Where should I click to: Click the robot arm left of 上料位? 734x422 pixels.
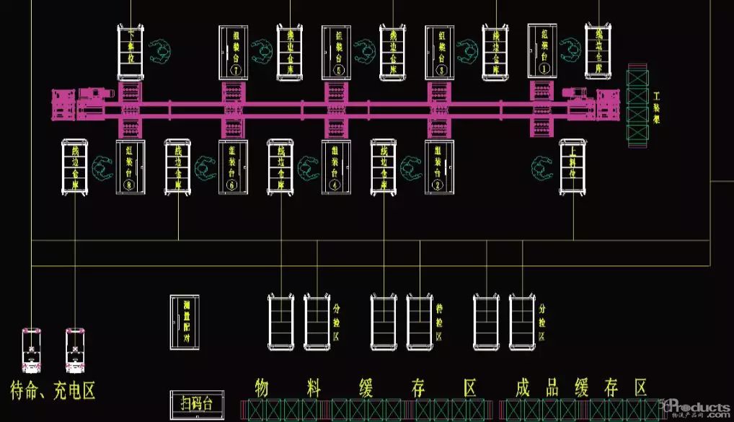(x=542, y=167)
